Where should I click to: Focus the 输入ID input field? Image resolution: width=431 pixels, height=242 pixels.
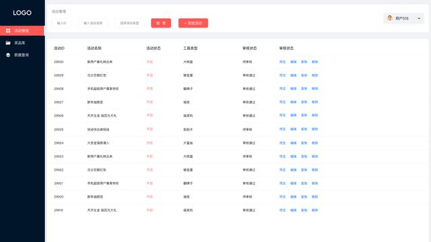tap(61, 23)
